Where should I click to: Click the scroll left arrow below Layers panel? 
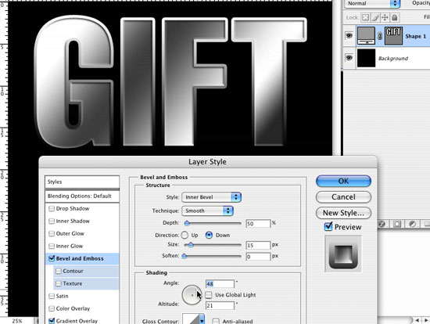(x=417, y=320)
